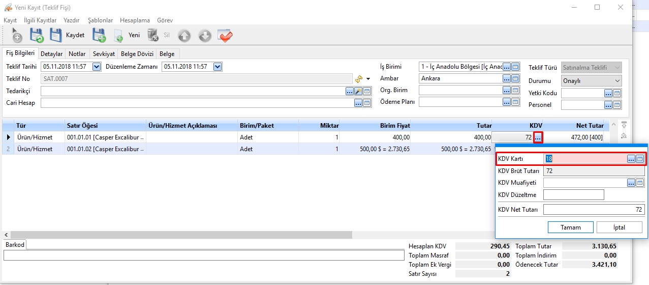This screenshot has width=649, height=285.
Task: Open the Düzenleme Zamanı date dropdown
Action: [218, 67]
